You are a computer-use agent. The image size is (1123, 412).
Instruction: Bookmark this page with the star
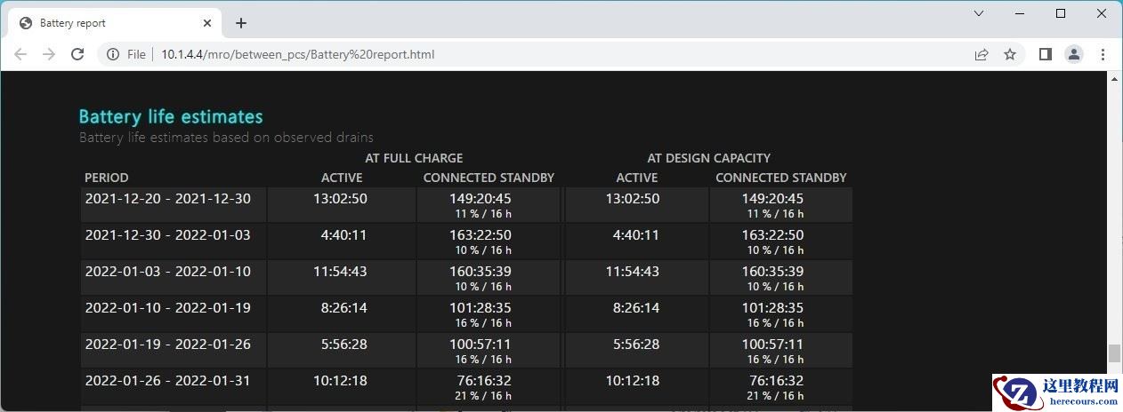pyautogui.click(x=1010, y=54)
